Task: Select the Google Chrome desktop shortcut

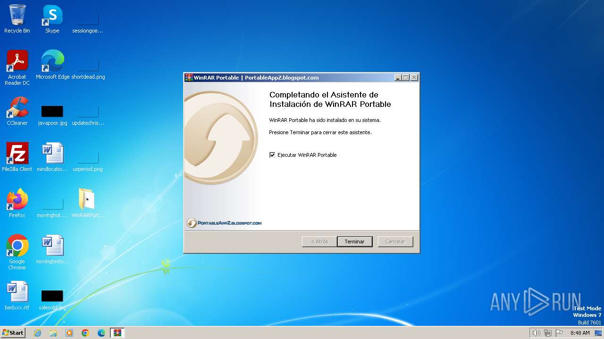Action: click(x=17, y=252)
